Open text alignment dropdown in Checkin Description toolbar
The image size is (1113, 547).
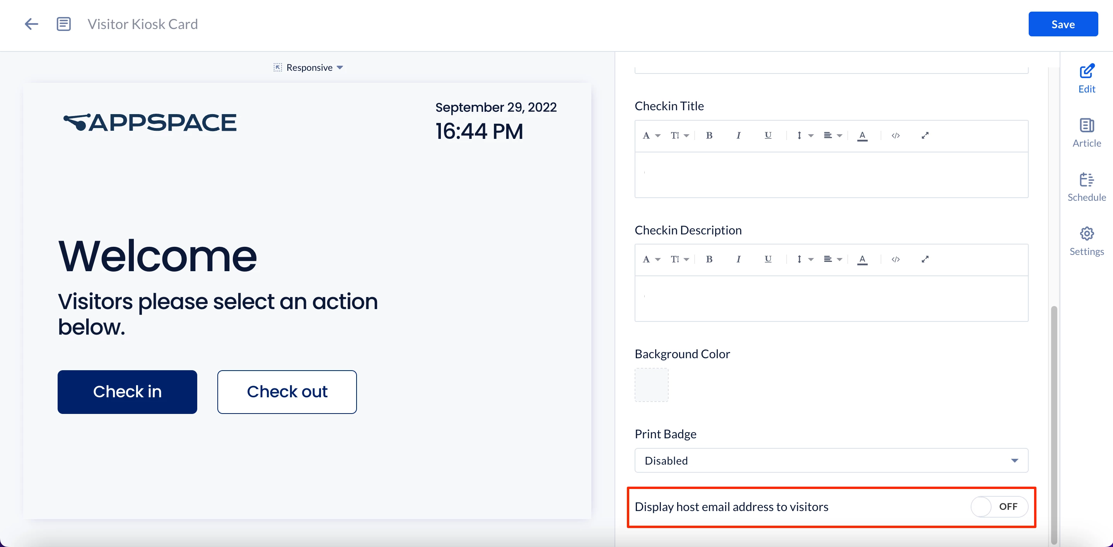coord(833,259)
